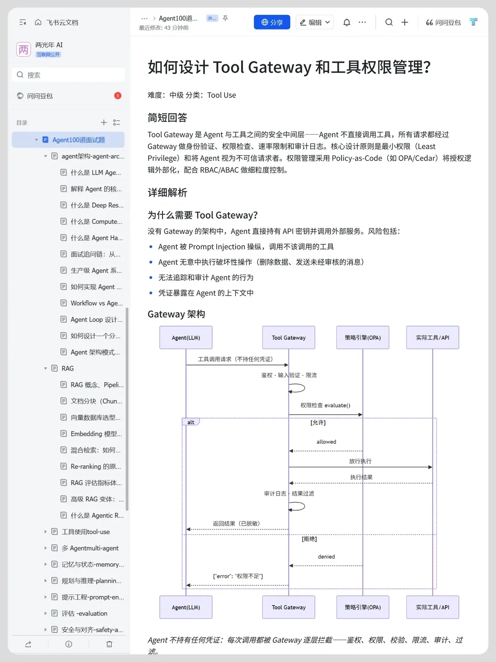
Task: Open 安全与对齐-safety-a... folder item
Action: pyautogui.click(x=86, y=630)
